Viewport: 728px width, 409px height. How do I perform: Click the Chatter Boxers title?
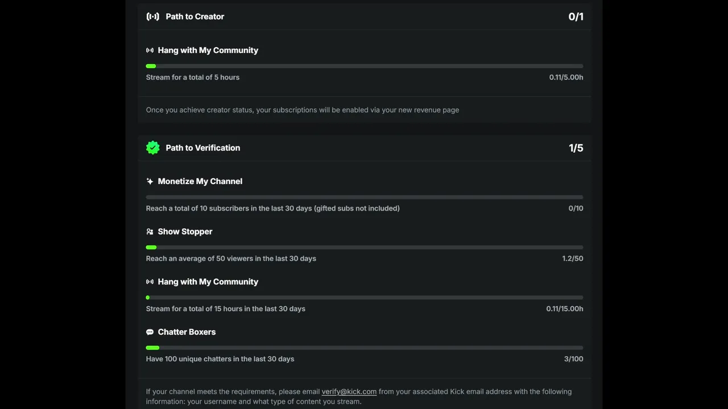pyautogui.click(x=187, y=332)
